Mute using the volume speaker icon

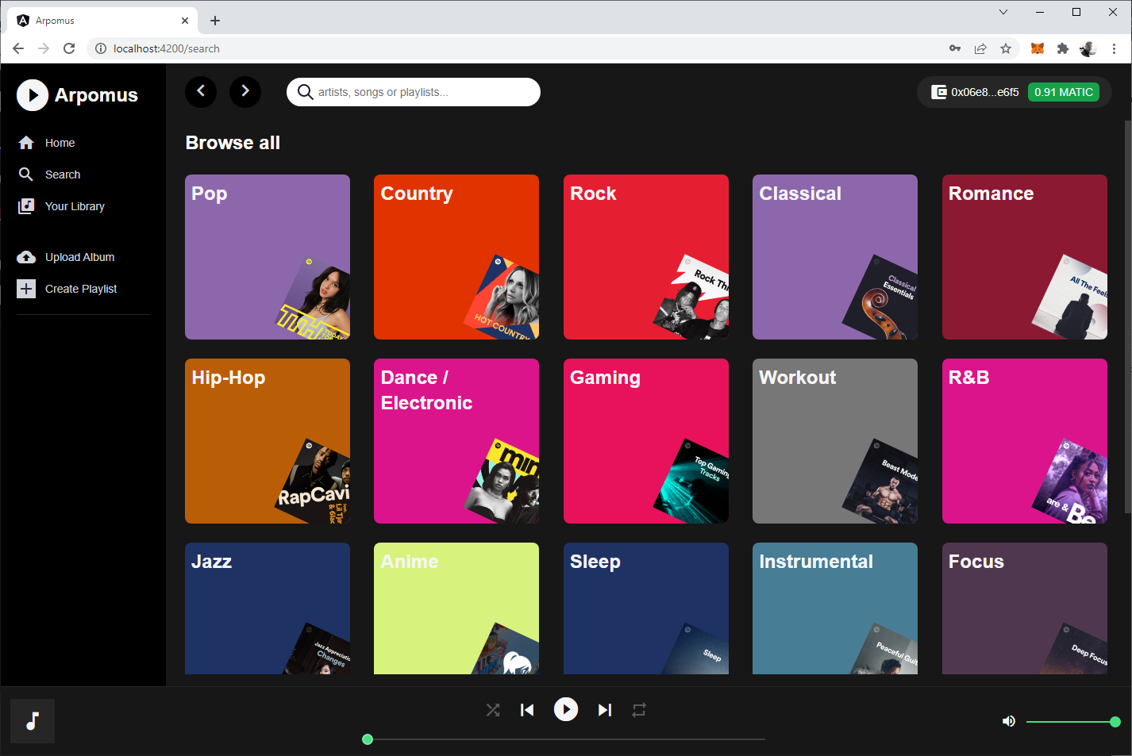tap(1009, 721)
